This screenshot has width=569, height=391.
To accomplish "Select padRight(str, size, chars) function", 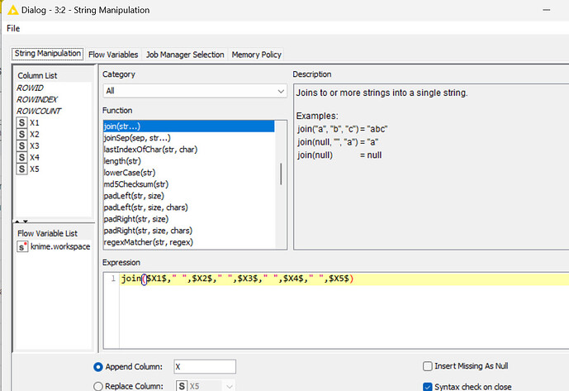I will [188, 231].
